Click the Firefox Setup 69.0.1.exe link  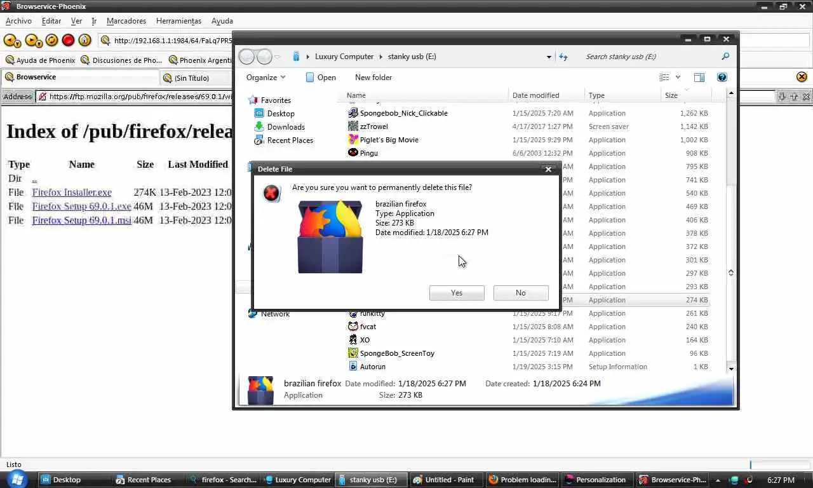(x=81, y=207)
